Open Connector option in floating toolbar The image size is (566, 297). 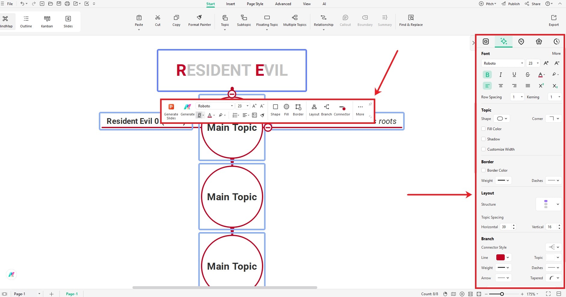[342, 110]
